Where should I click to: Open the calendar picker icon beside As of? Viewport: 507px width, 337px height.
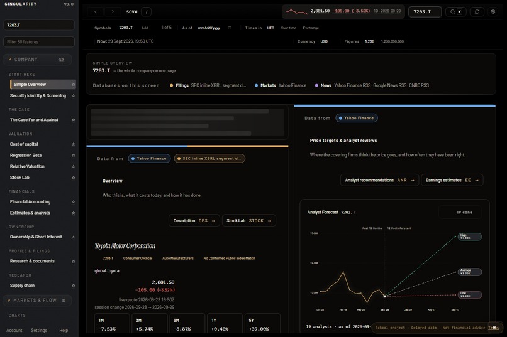tap(230, 28)
